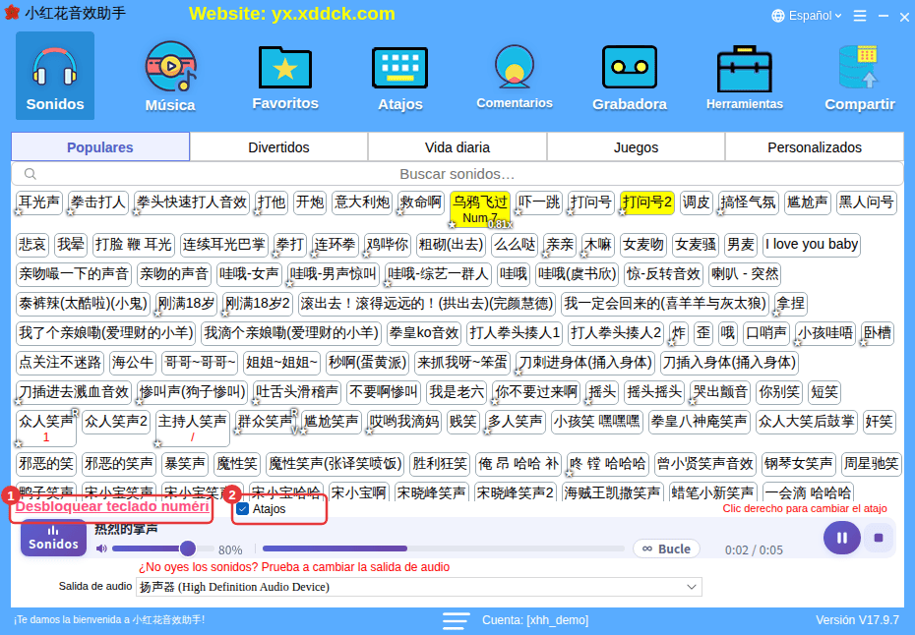Play the 意大利炮 sound button
Image resolution: width=915 pixels, height=635 pixels.
[362, 202]
